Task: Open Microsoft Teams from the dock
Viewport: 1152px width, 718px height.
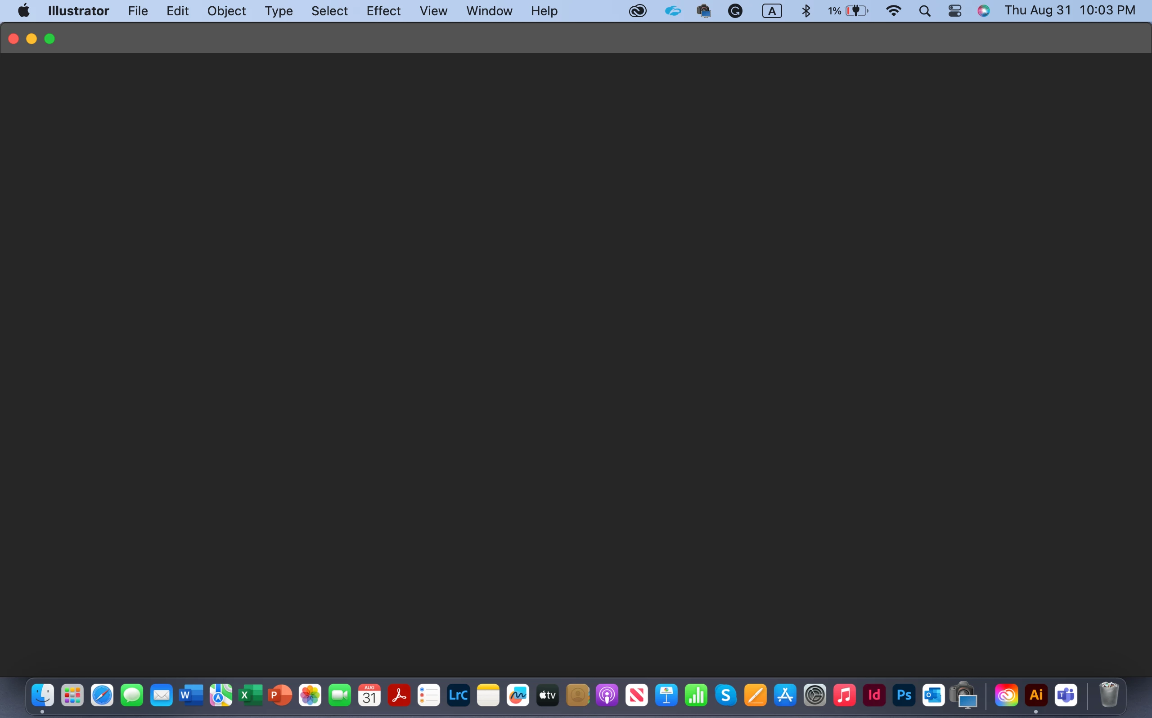Action: tap(1066, 695)
